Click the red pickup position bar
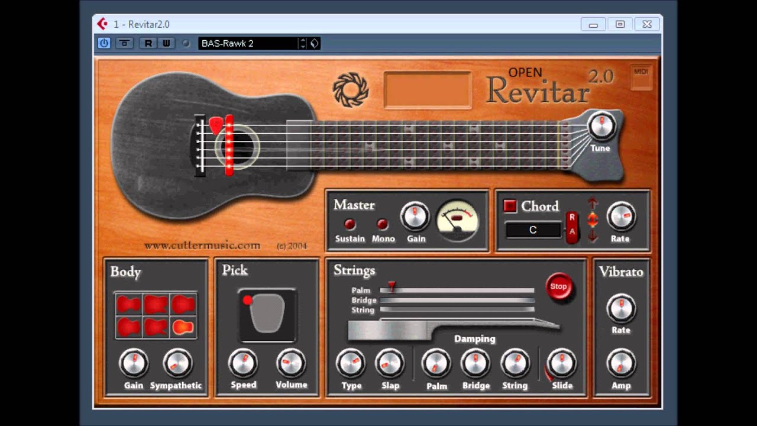 229,146
